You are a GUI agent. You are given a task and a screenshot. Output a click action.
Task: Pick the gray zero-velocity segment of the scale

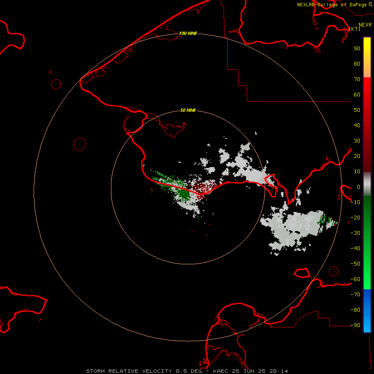pos(367,184)
